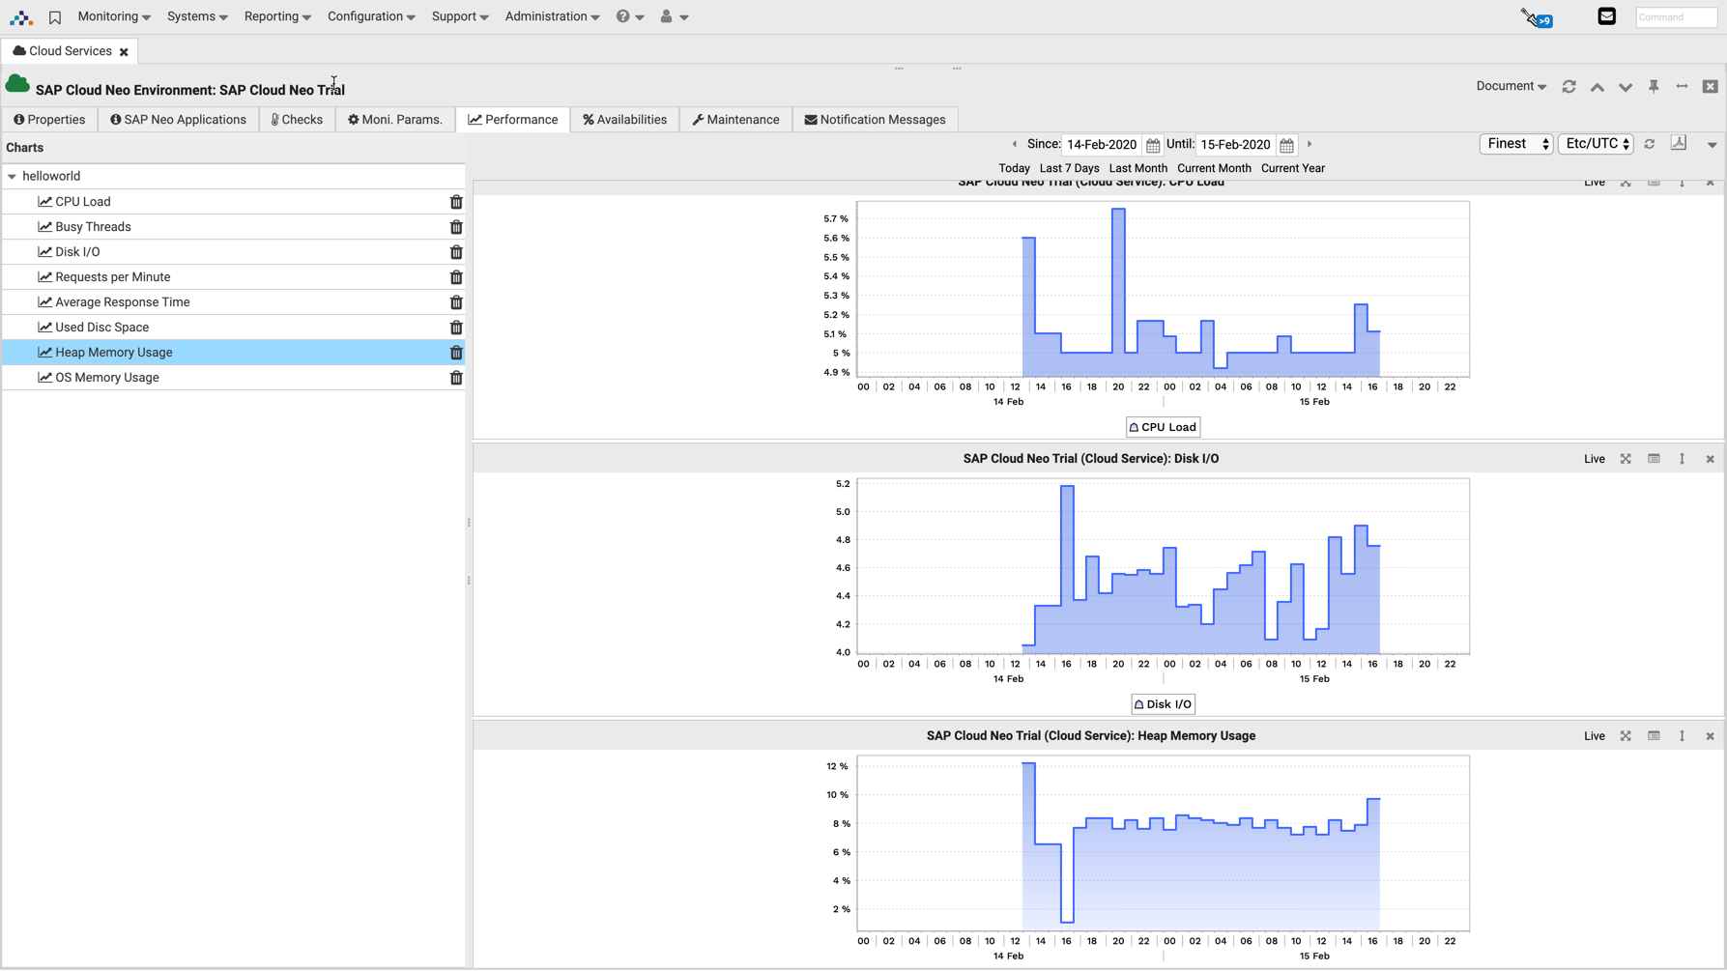This screenshot has height=971, width=1727.
Task: Open the calendar picker for the Since date
Action: click(x=1153, y=144)
